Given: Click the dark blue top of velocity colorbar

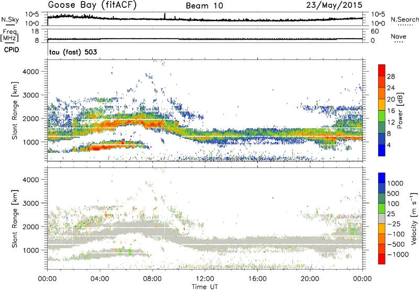Looking at the screenshot, I should pos(382,178).
